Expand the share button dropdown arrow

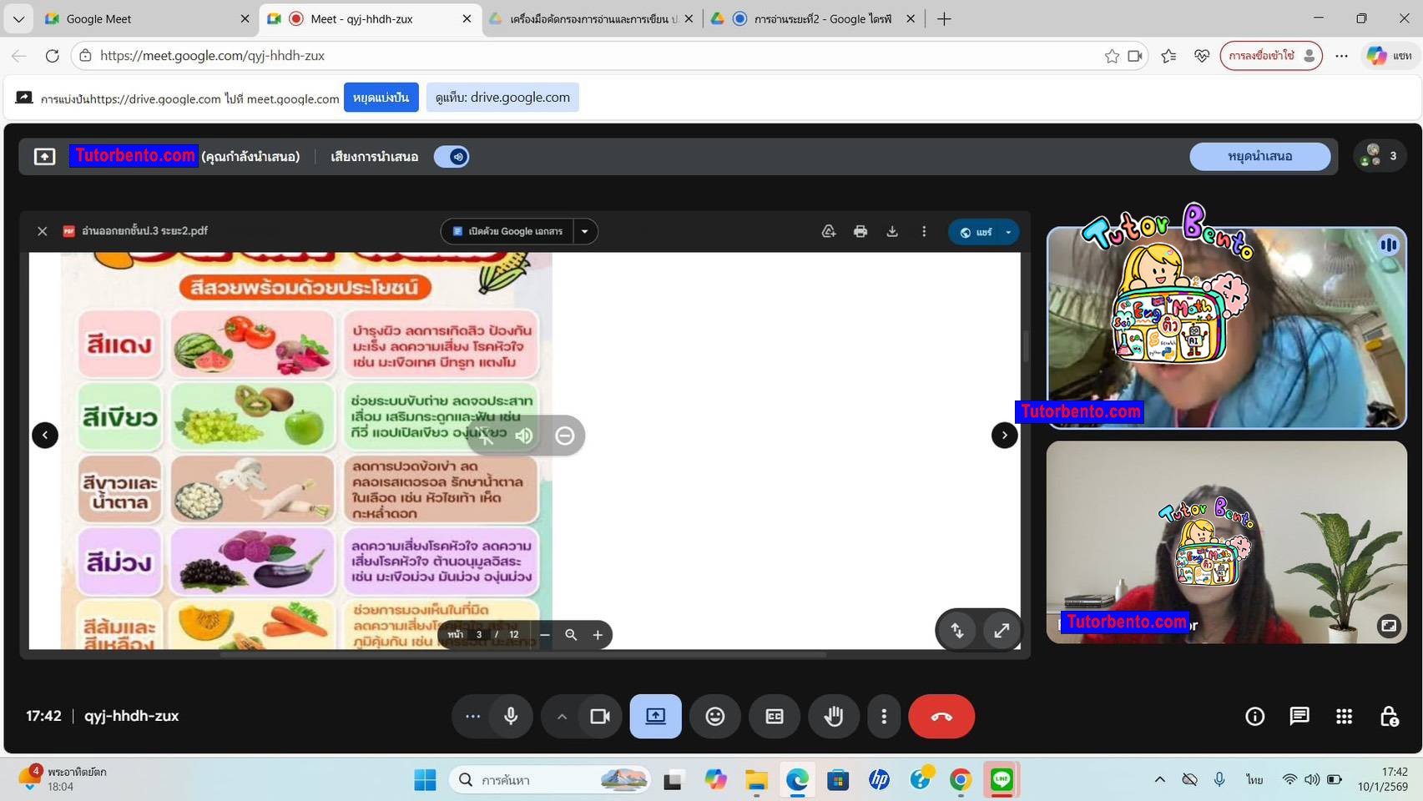click(x=1008, y=231)
